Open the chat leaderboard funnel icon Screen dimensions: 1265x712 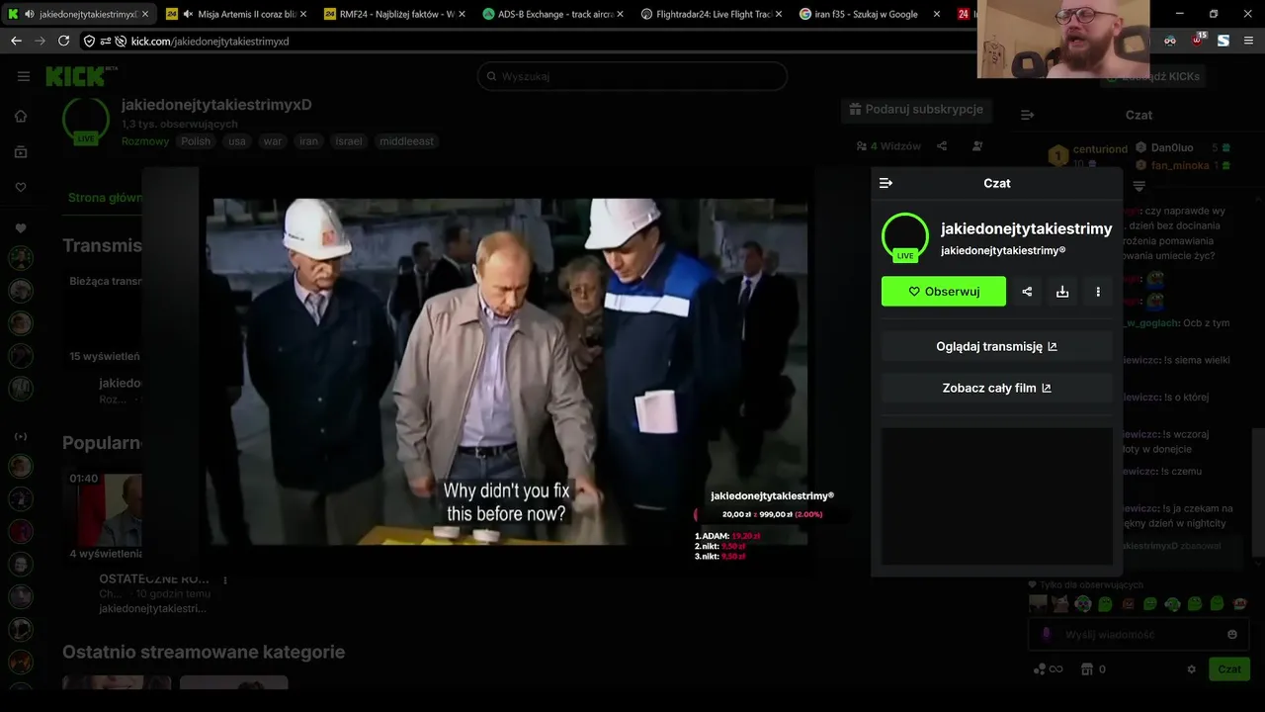coord(1138,186)
